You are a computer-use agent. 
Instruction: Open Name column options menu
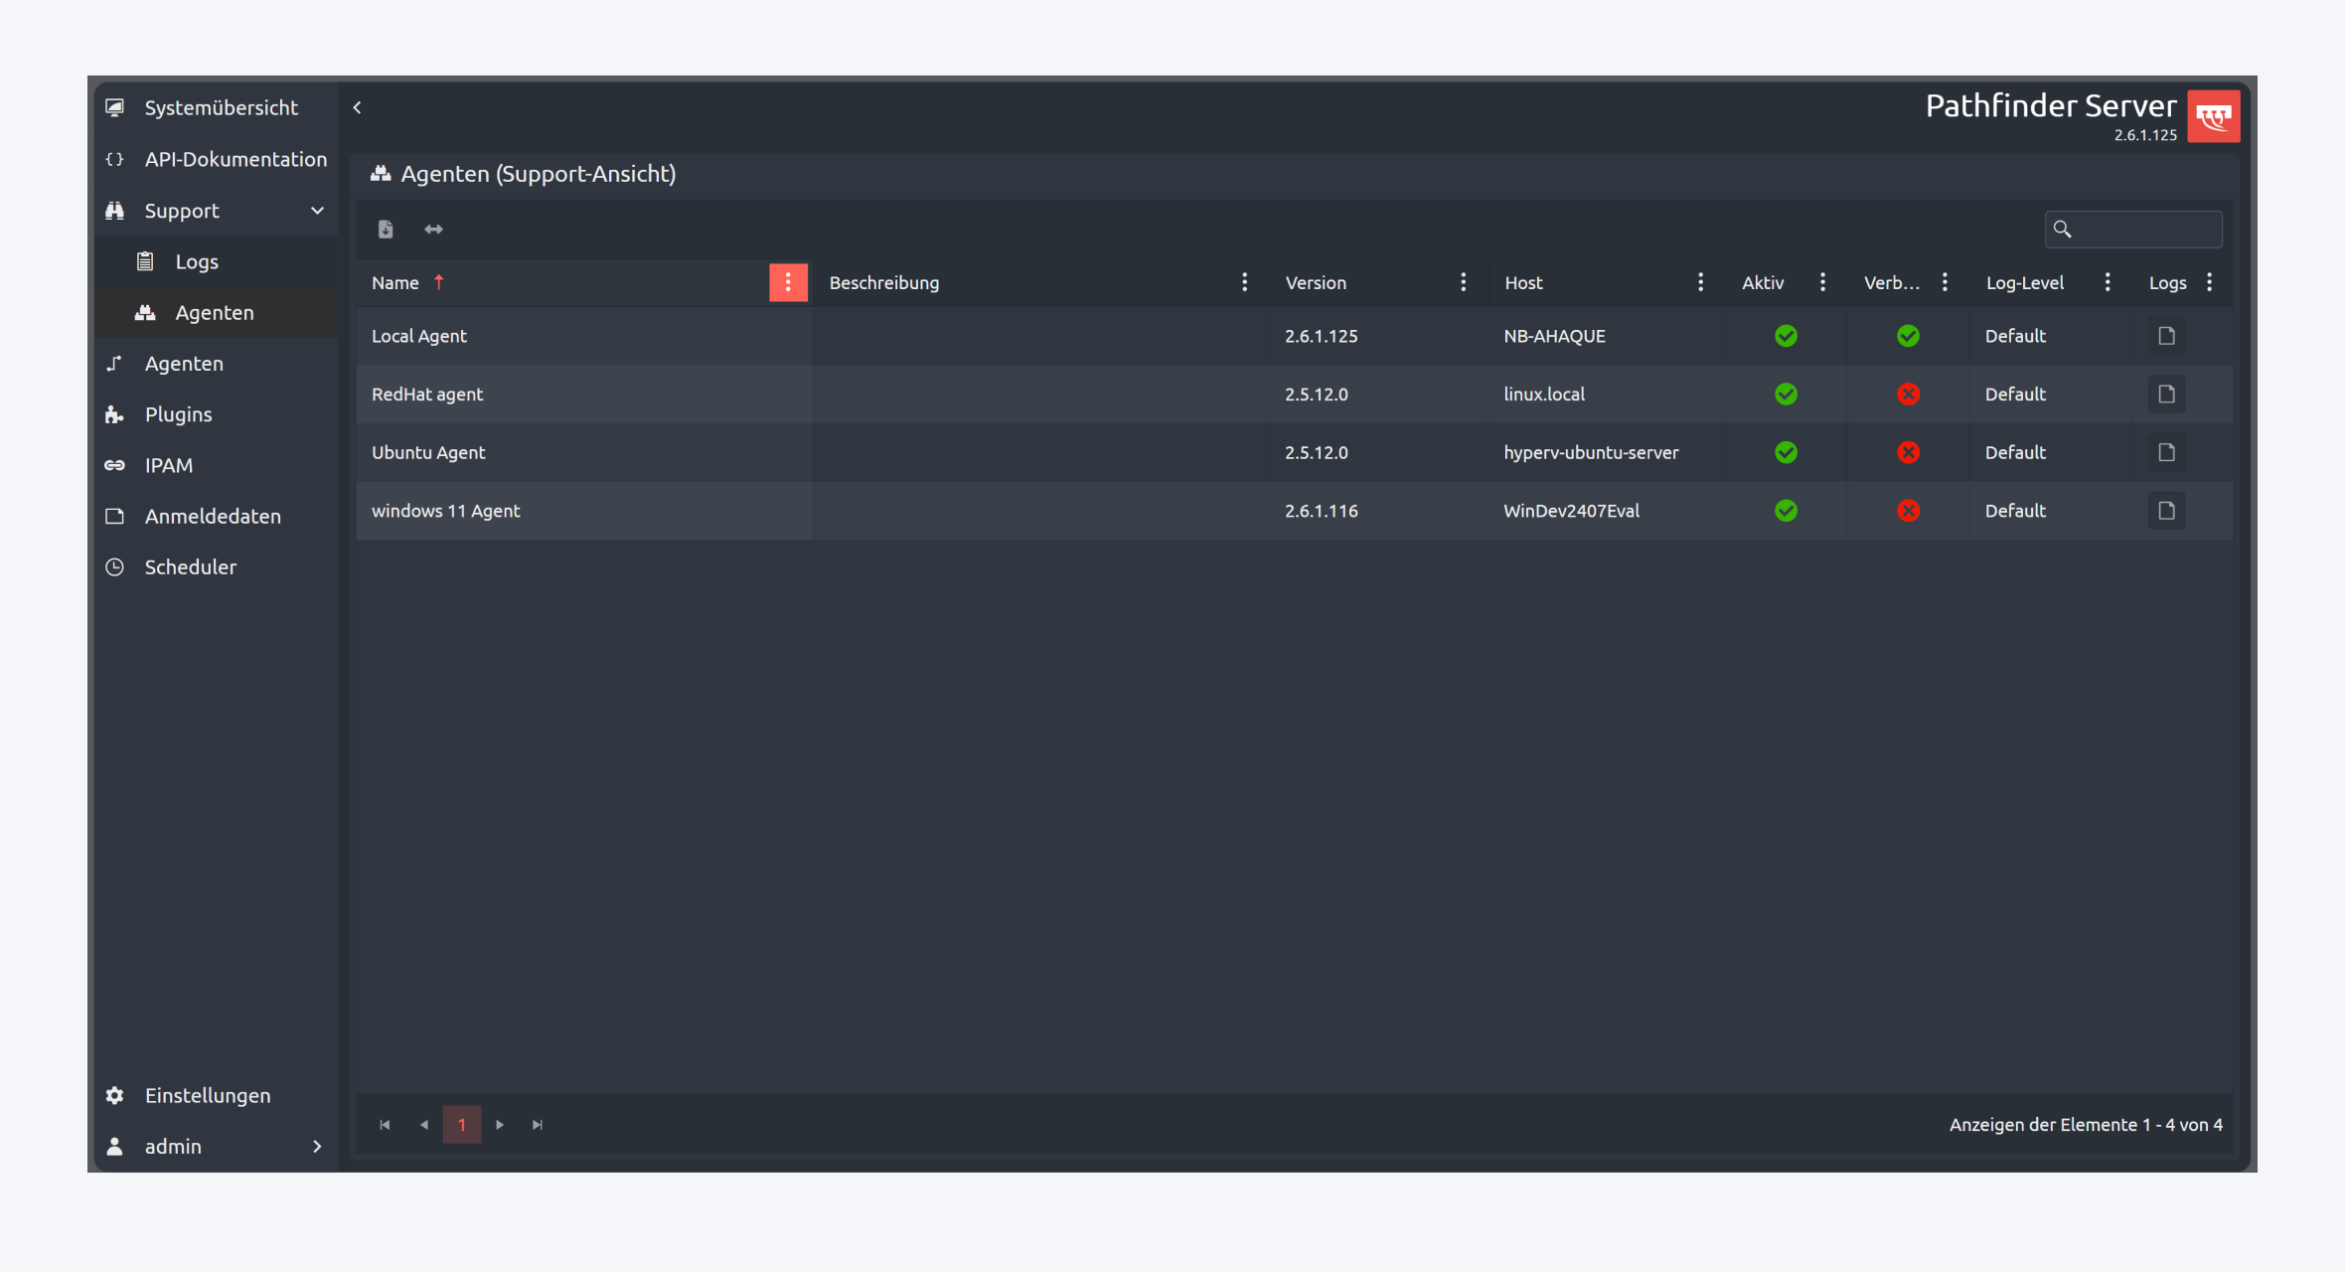point(788,282)
